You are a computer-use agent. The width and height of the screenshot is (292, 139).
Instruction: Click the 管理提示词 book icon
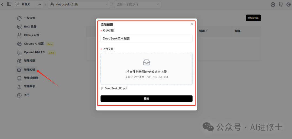(x=19, y=78)
